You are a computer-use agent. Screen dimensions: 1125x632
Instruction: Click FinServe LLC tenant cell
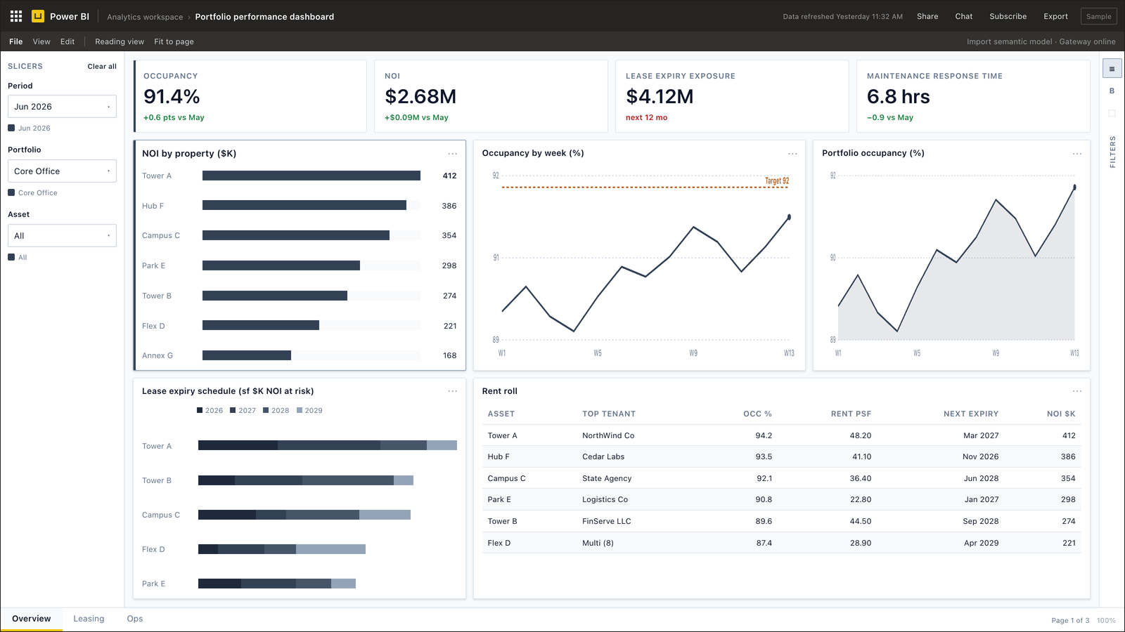607,521
